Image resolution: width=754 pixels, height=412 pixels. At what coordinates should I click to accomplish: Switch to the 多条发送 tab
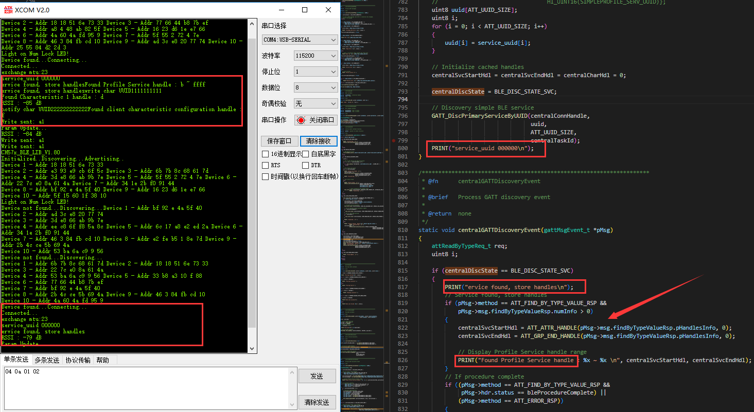point(47,360)
